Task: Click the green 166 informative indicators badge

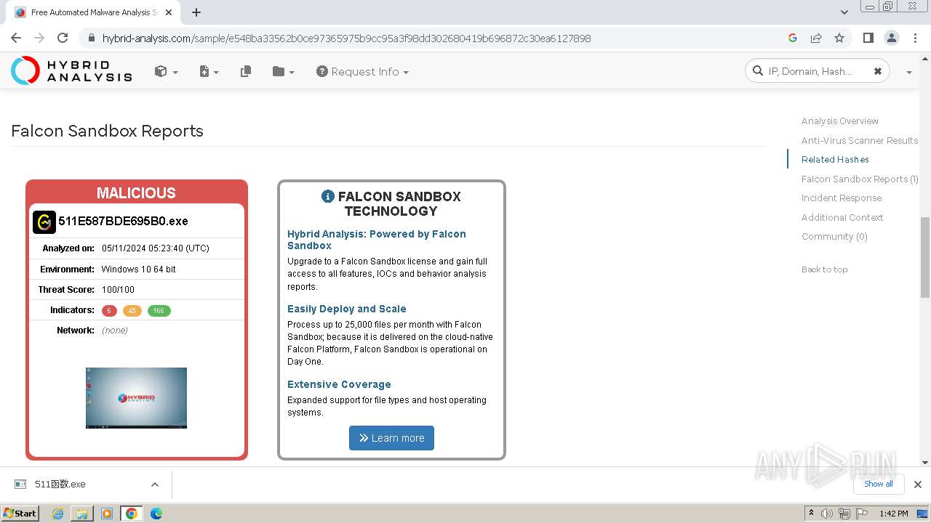Action: [x=159, y=311]
